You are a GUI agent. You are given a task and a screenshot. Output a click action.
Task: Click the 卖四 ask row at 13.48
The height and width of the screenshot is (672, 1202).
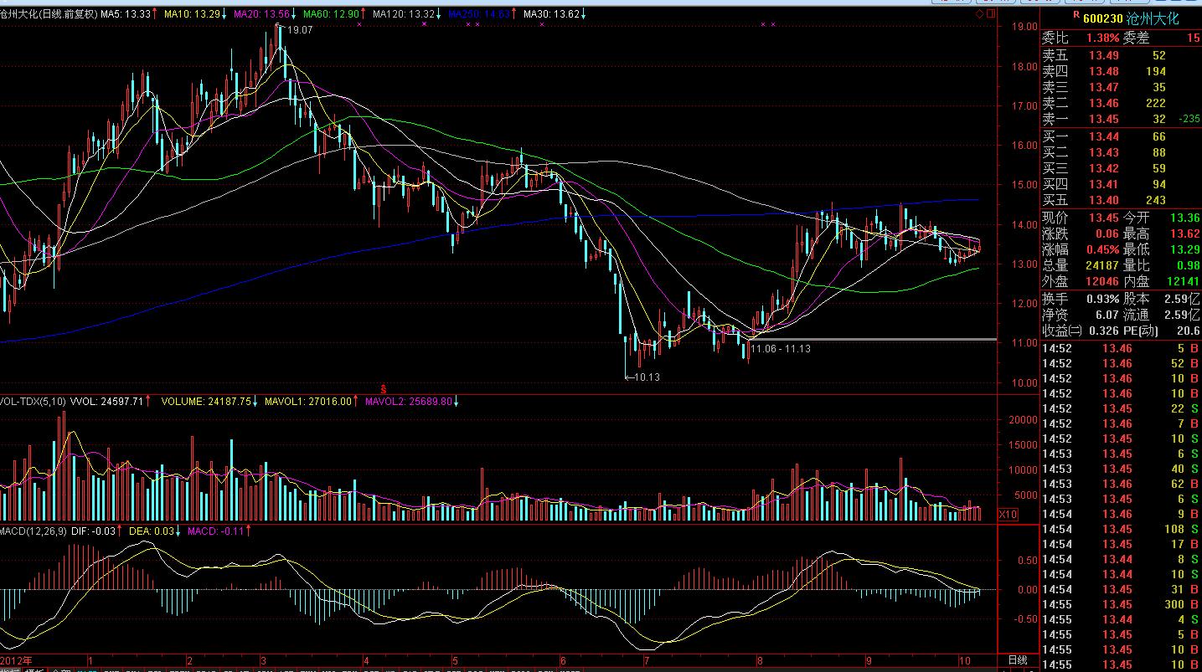(1121, 71)
